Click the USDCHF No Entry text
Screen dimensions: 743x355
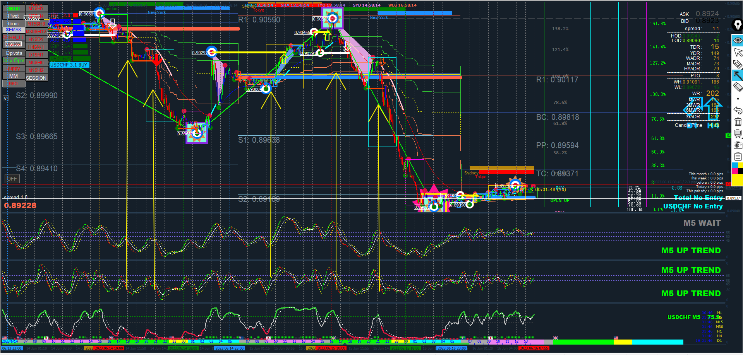click(x=693, y=206)
